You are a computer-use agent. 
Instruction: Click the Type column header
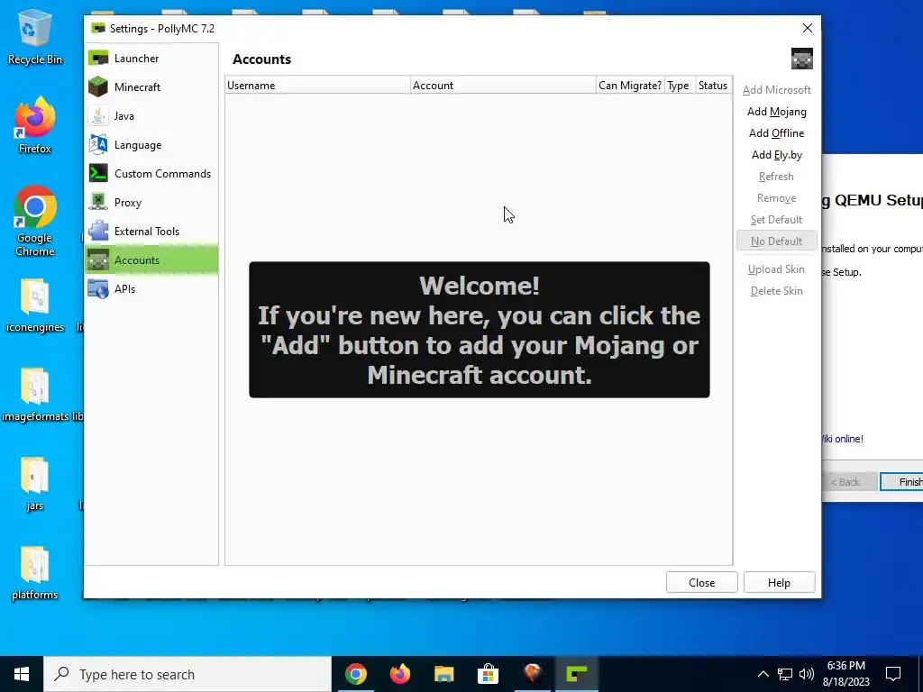click(680, 86)
